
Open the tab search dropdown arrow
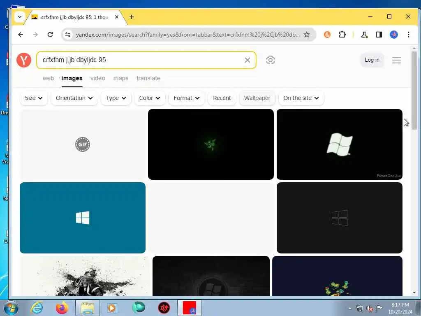[20, 16]
